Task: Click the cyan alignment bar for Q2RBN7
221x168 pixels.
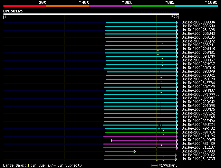Action: coord(141,98)
